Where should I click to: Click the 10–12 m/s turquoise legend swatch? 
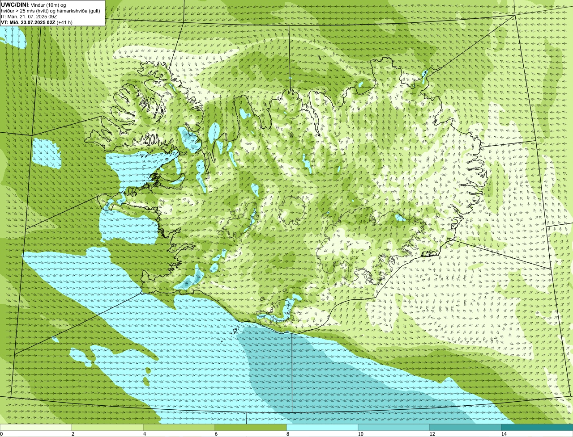394,427
